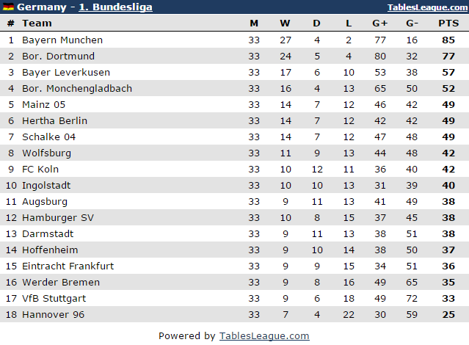
Task: Click Hamburger SV in the table
Action: (x=58, y=217)
